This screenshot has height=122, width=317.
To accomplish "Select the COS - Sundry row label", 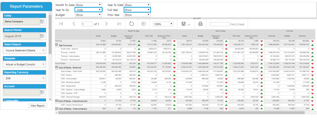I will coord(66,75).
